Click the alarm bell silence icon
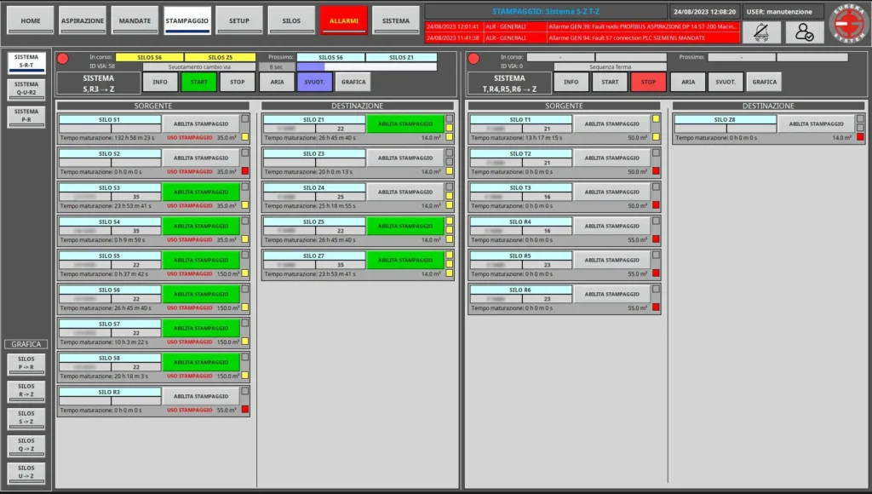Viewport: 872px width, 494px height. click(x=761, y=32)
